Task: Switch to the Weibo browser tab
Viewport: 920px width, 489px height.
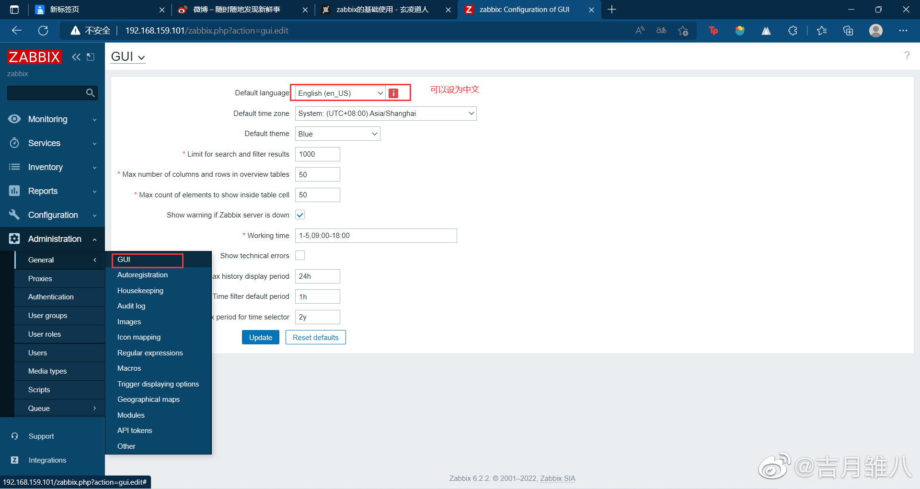Action: [242, 10]
